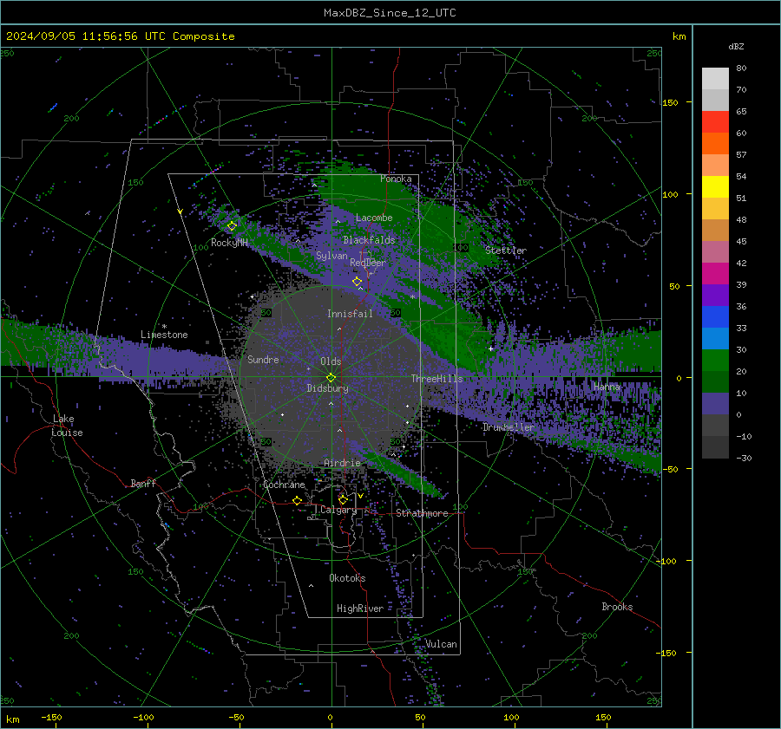Click the Airdrie city label
Image resolution: width=781 pixels, height=729 pixels.
point(342,463)
